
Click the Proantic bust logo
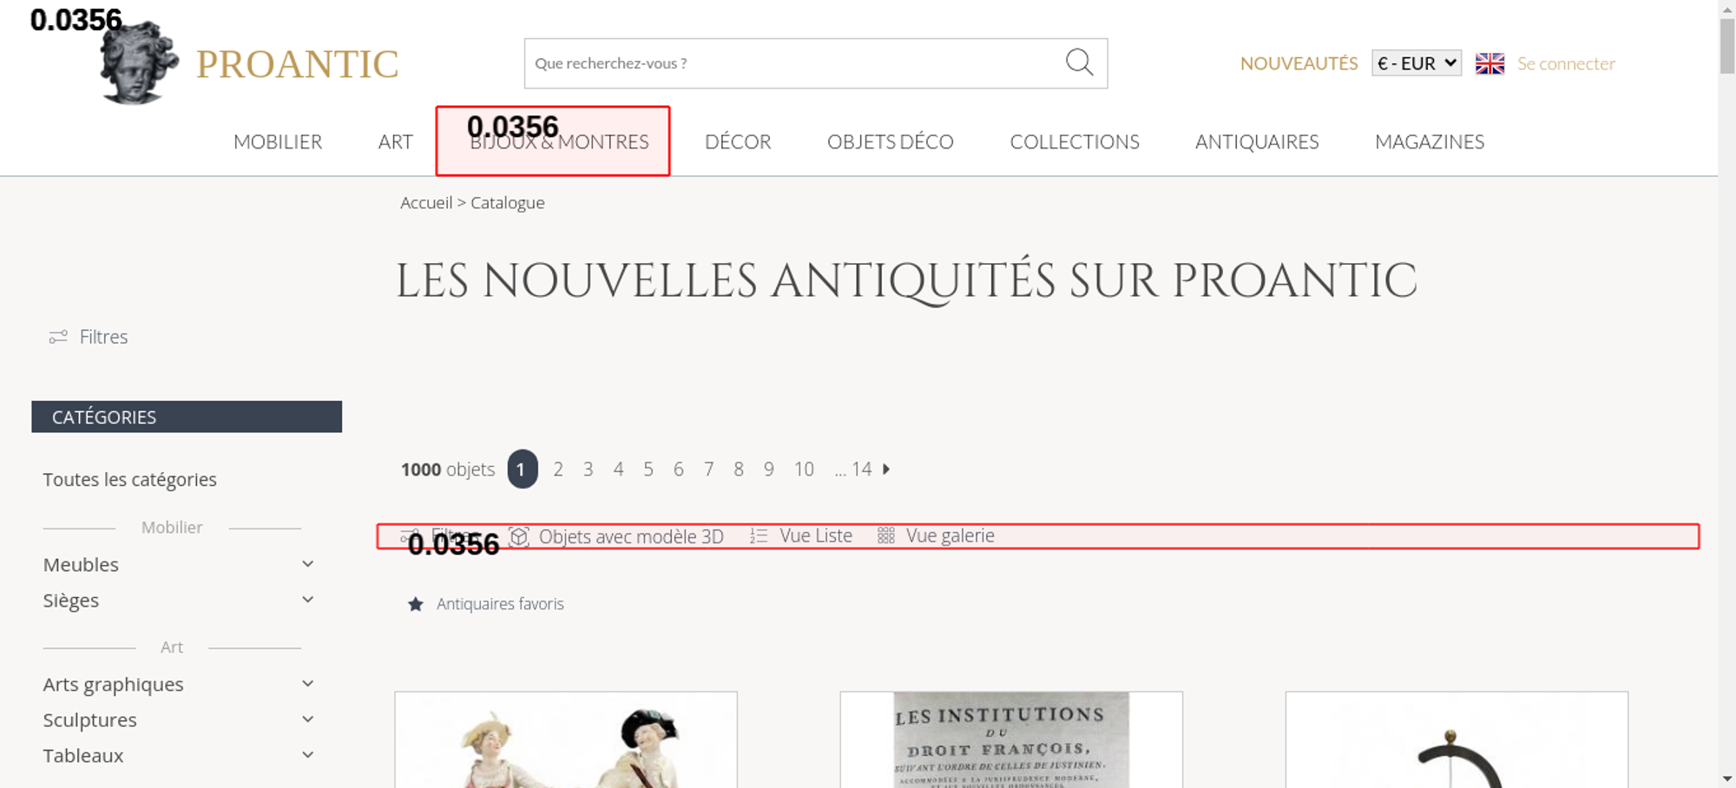click(138, 64)
